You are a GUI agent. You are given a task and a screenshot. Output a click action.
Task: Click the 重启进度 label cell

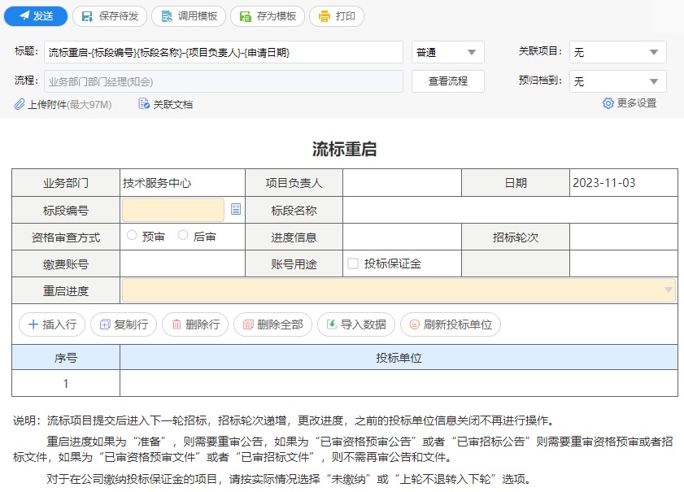coord(66,290)
